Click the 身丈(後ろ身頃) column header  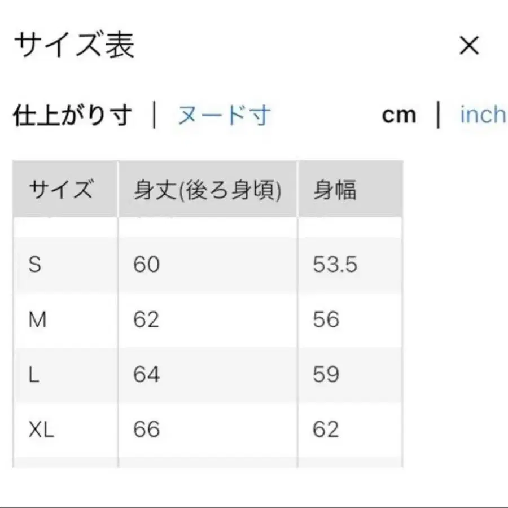coord(207,189)
